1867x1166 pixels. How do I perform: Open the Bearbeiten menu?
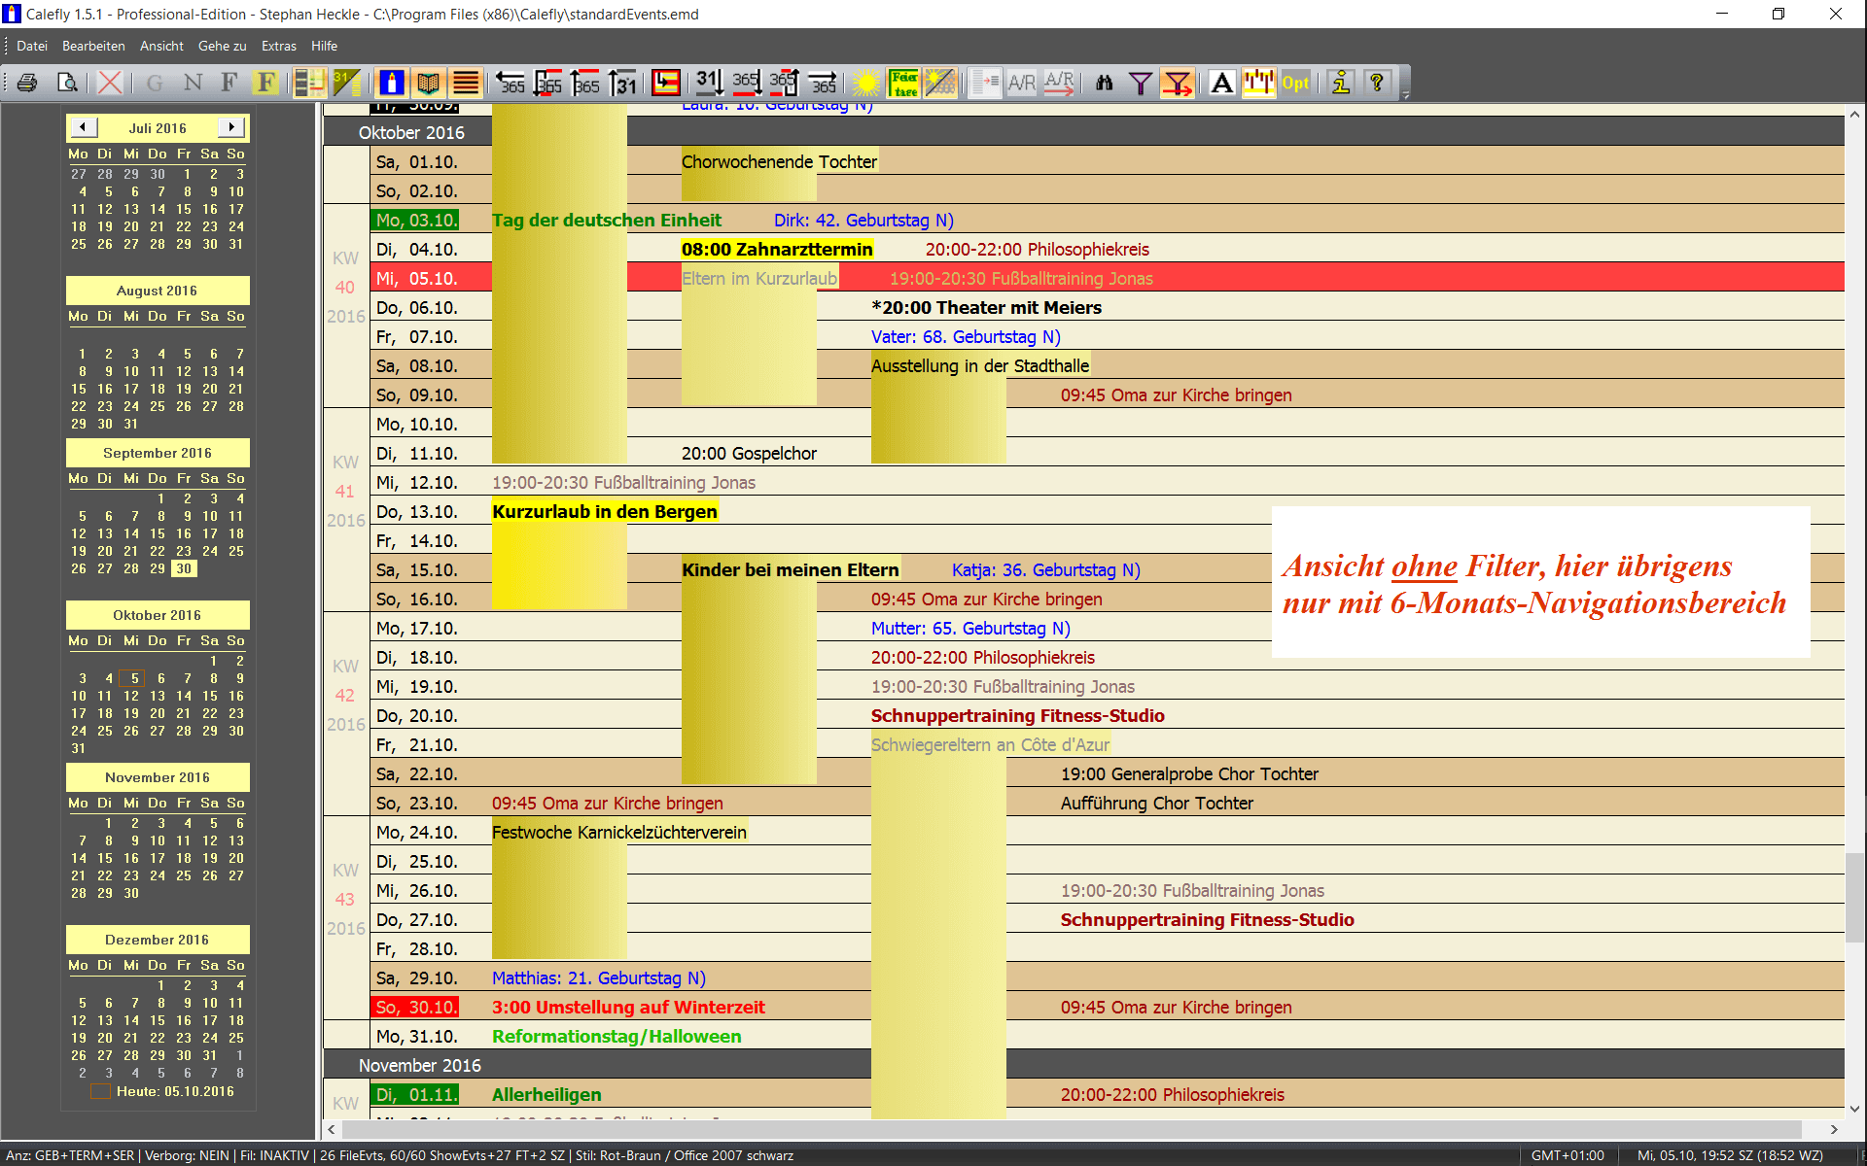point(93,46)
